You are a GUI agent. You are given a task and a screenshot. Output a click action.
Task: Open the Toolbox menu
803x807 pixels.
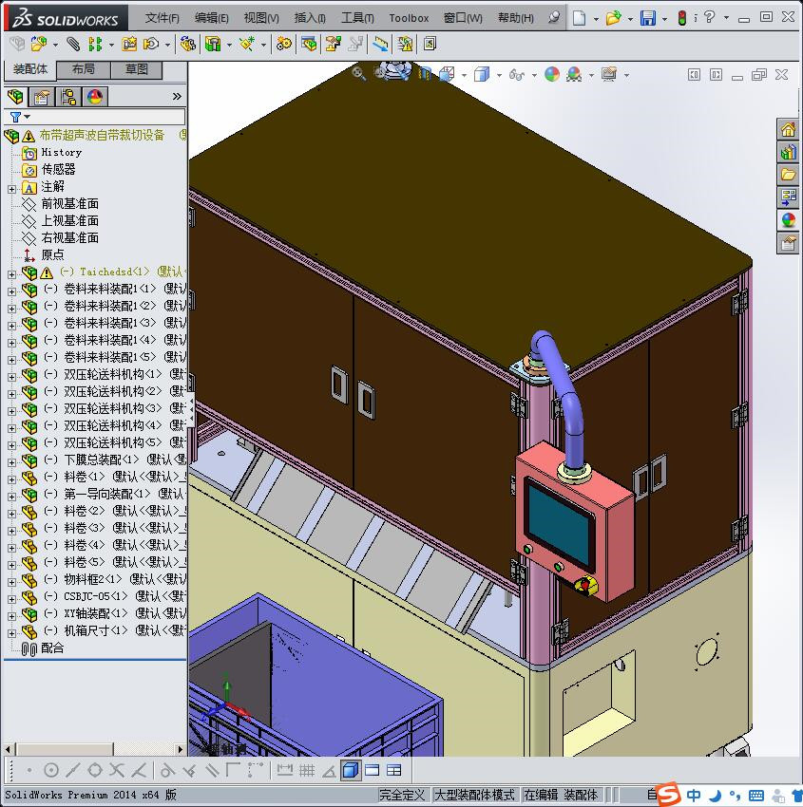[409, 18]
